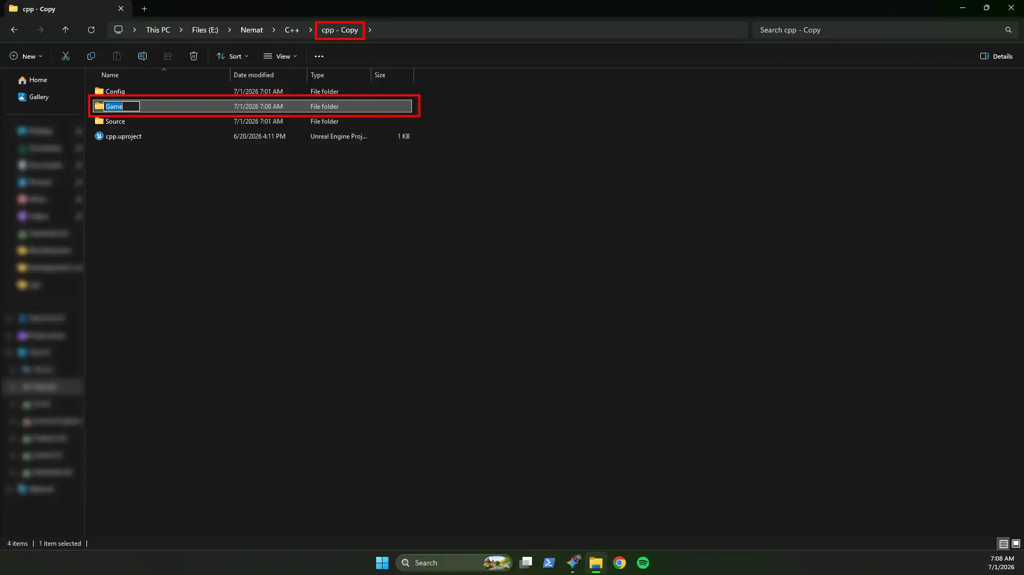Click the This PC monitor icon in address bar
Screen dimensions: 1024x575
click(x=118, y=30)
